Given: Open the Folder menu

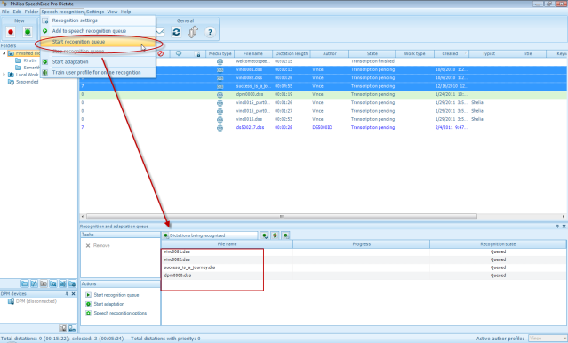Looking at the screenshot, I should pyautogui.click(x=31, y=12).
